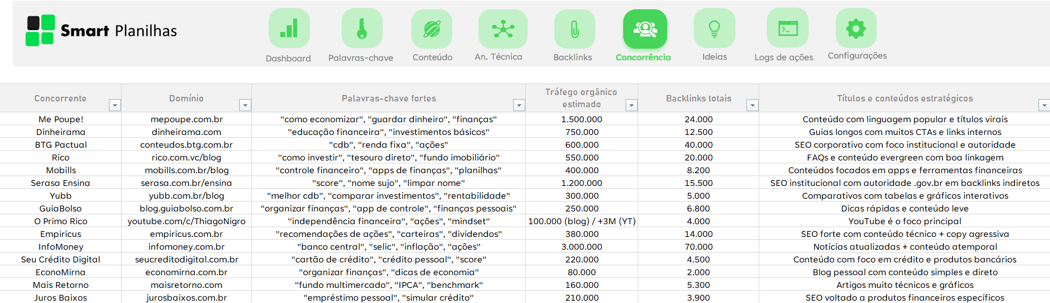Expand the Concorrente column filter dropdown
Screen dimensions: 1050x303
pyautogui.click(x=115, y=105)
